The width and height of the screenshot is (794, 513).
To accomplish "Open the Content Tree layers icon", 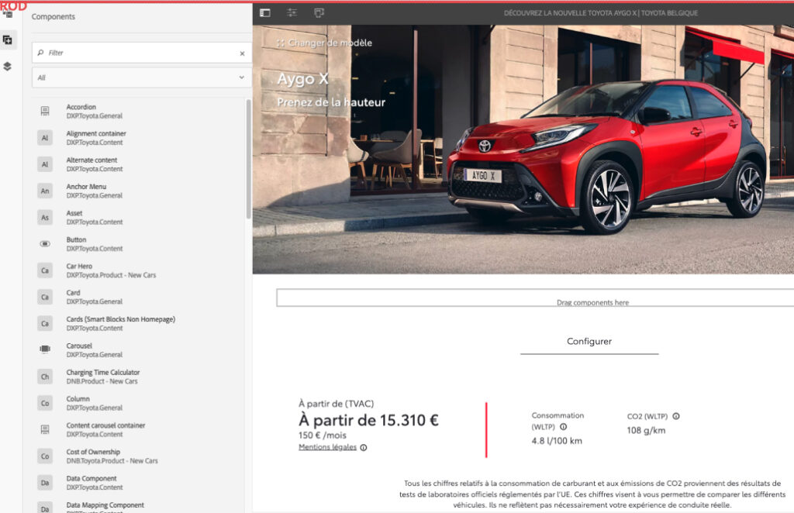I will click(x=8, y=67).
